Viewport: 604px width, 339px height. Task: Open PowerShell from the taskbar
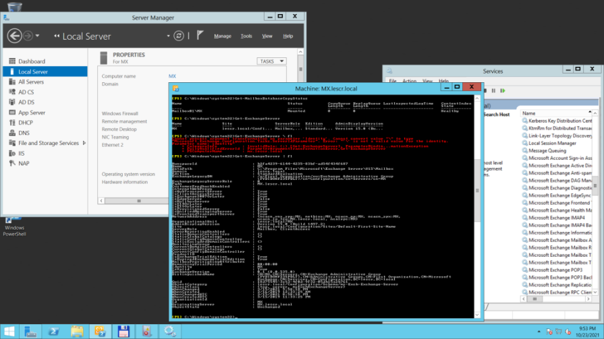(53, 332)
